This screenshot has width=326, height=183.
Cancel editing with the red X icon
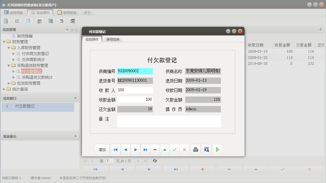[184, 149]
